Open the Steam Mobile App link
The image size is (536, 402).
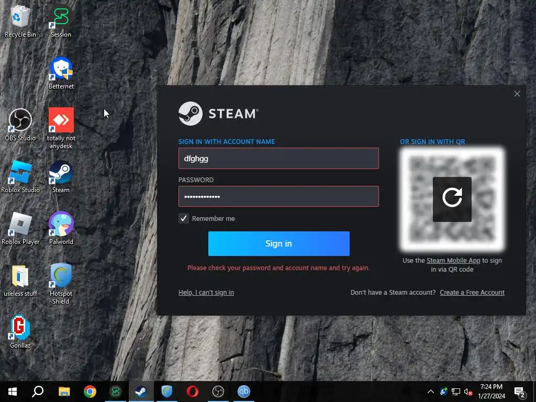(x=453, y=261)
